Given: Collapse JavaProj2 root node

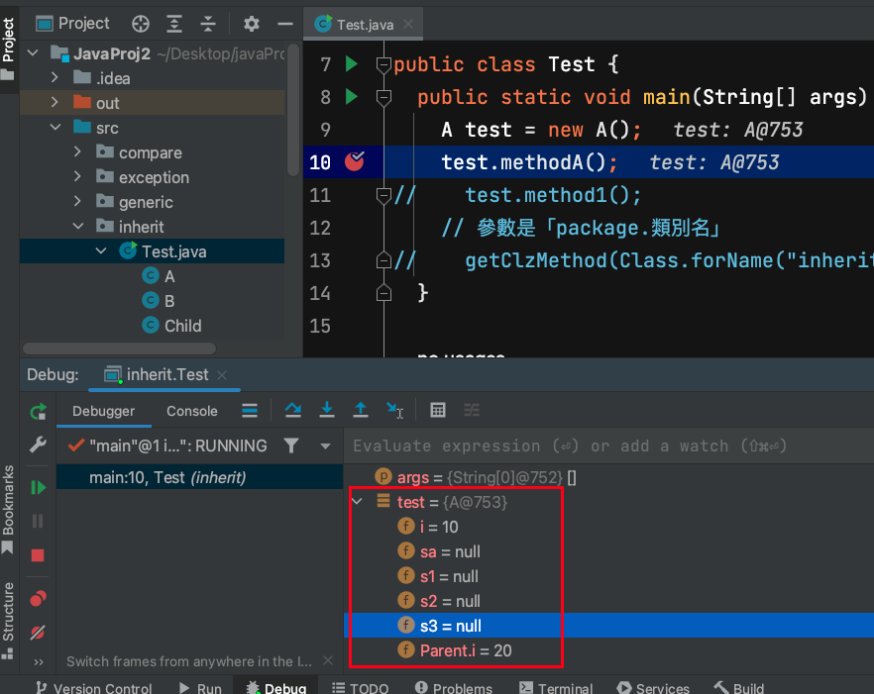Looking at the screenshot, I should pos(34,53).
